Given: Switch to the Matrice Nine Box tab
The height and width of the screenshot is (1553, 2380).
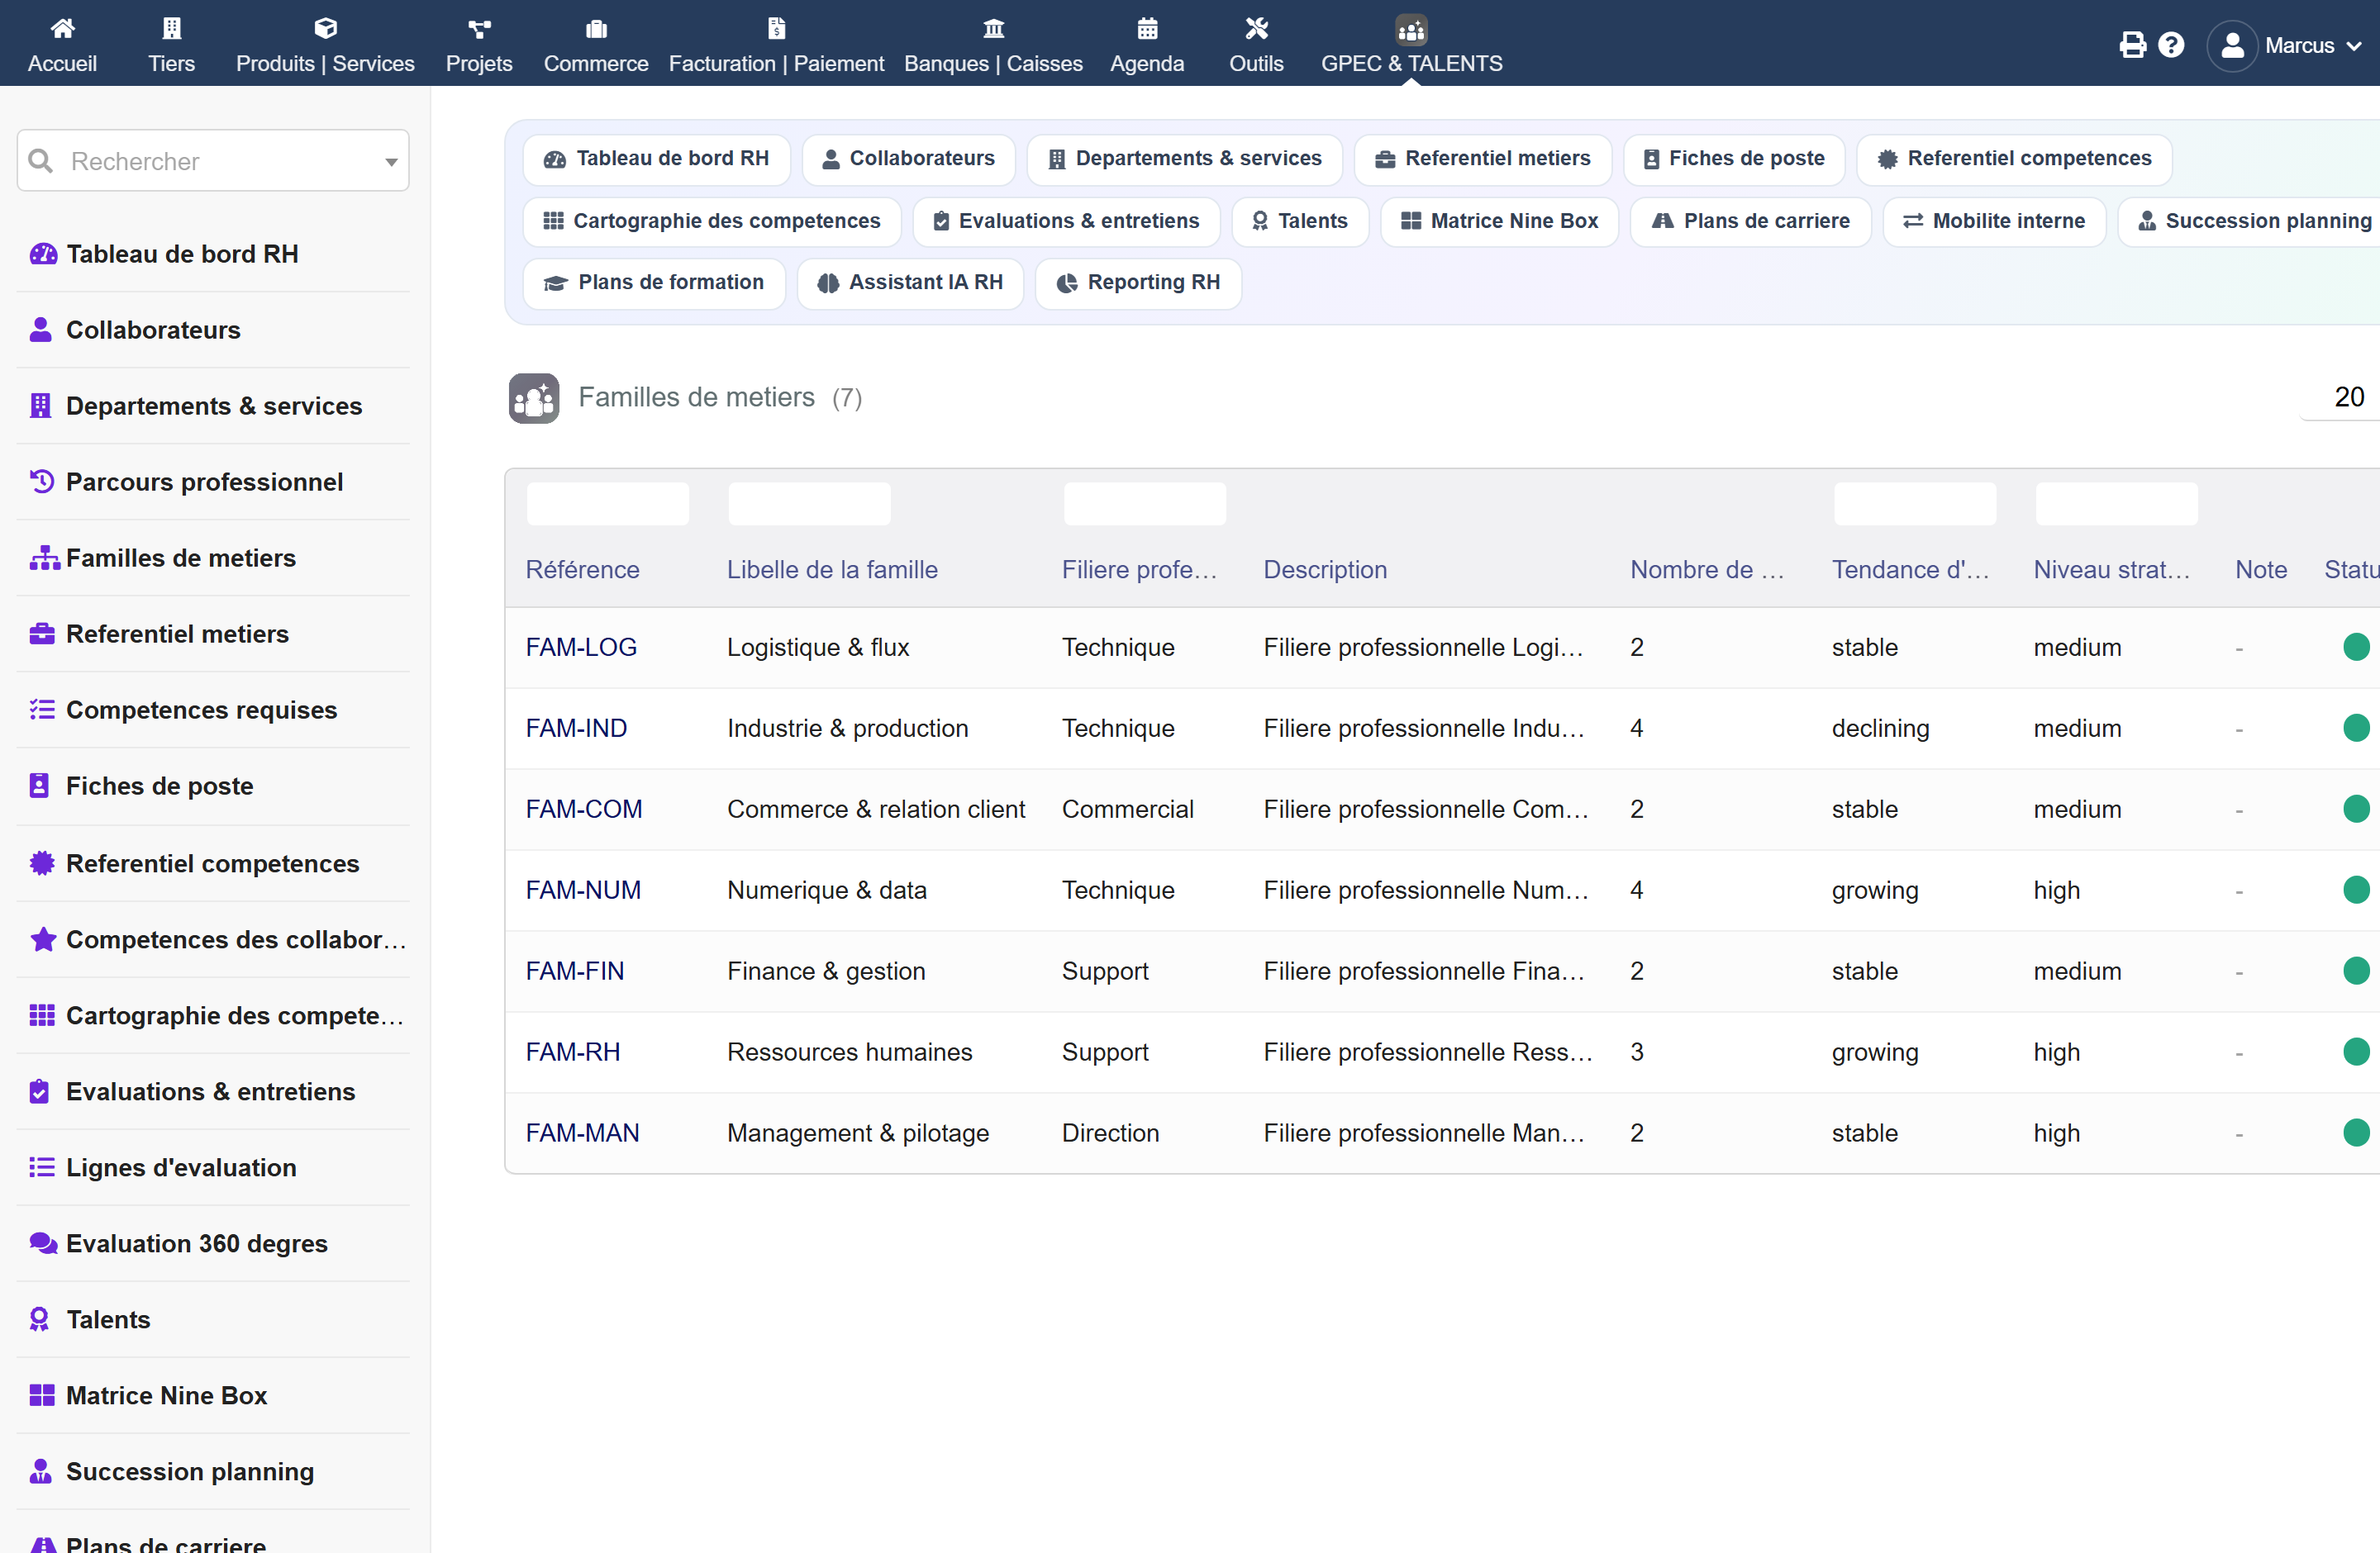Looking at the screenshot, I should [1499, 221].
